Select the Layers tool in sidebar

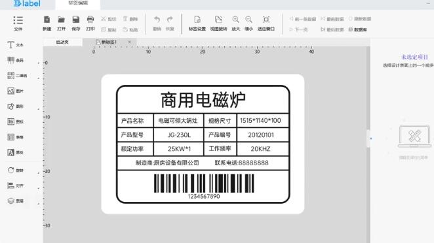pyautogui.click(x=16, y=201)
